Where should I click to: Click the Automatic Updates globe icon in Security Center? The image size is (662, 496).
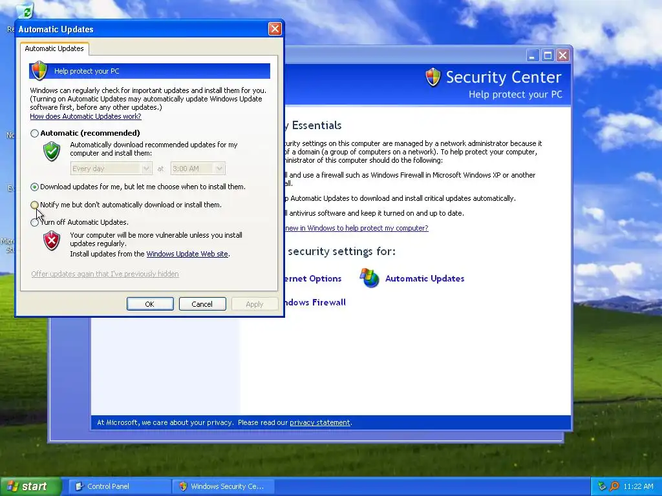(369, 278)
